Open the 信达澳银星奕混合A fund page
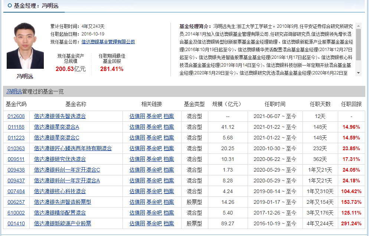This screenshot has height=236, width=369. [56, 127]
